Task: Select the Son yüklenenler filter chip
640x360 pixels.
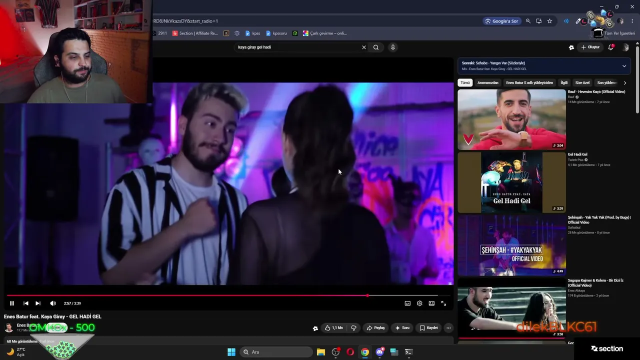Action: [x=607, y=82]
